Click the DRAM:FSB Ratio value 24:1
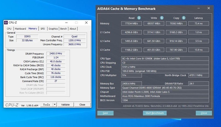This screenshot has width=221, height=127. click(x=199, y=83)
